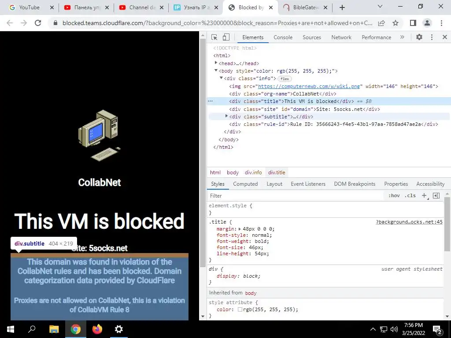The width and height of the screenshot is (451, 338).
Task: Open the tab search dropdown arrow
Action: [380, 6]
